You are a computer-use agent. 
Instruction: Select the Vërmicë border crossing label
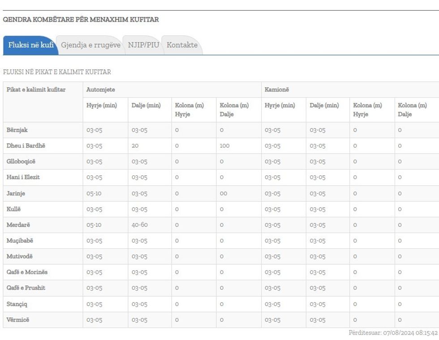point(19,320)
